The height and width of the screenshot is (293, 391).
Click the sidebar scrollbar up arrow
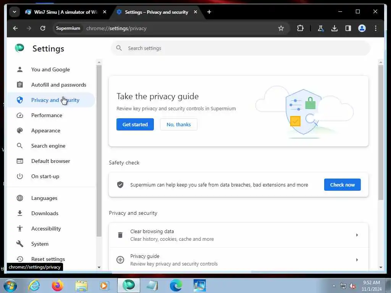[x=99, y=62]
